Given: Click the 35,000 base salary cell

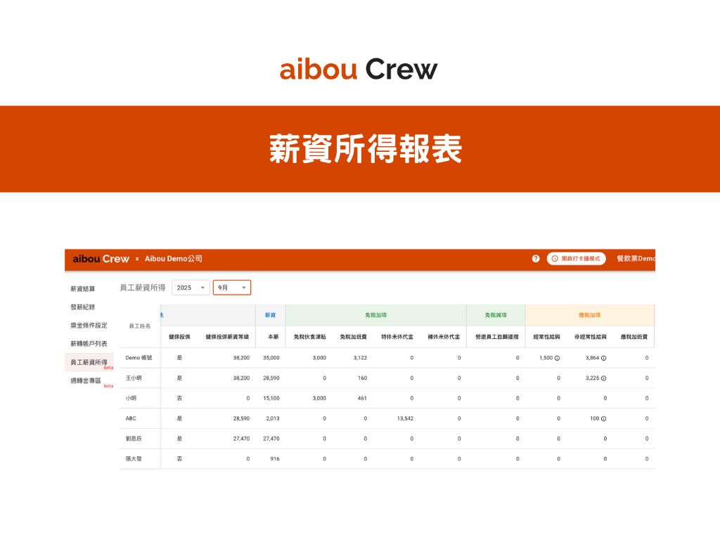Looking at the screenshot, I should (271, 358).
